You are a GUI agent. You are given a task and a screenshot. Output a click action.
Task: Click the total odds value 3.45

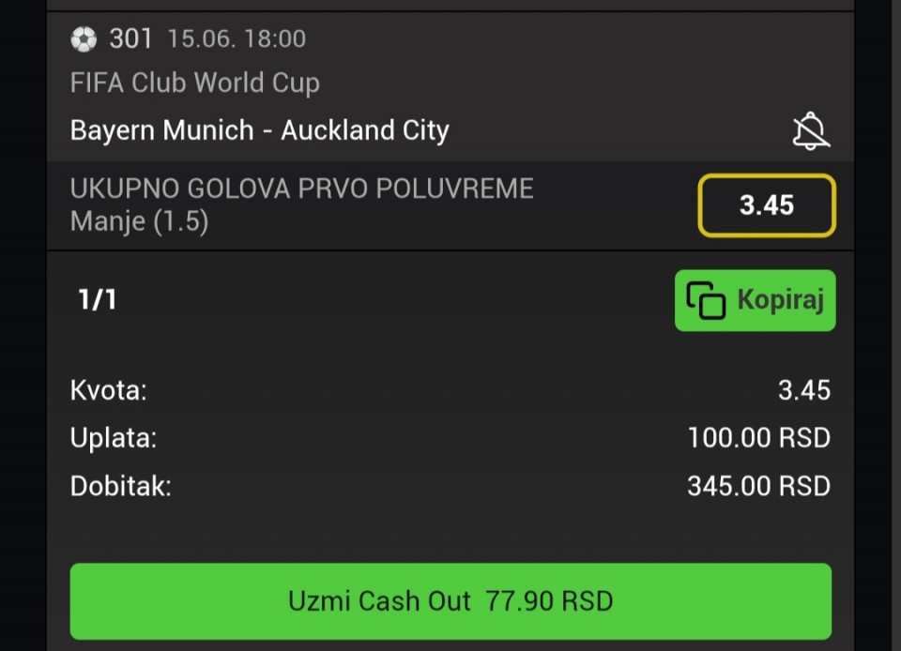pos(804,390)
